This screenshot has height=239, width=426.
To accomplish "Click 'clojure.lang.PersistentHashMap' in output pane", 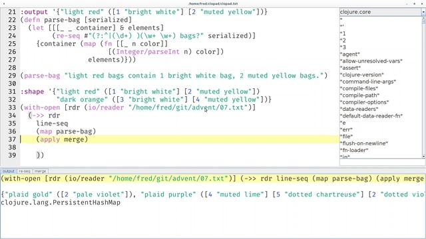I will pos(61,202).
